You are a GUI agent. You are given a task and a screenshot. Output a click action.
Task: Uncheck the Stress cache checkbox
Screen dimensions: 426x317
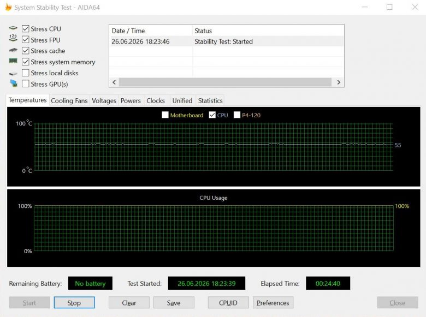tap(25, 51)
